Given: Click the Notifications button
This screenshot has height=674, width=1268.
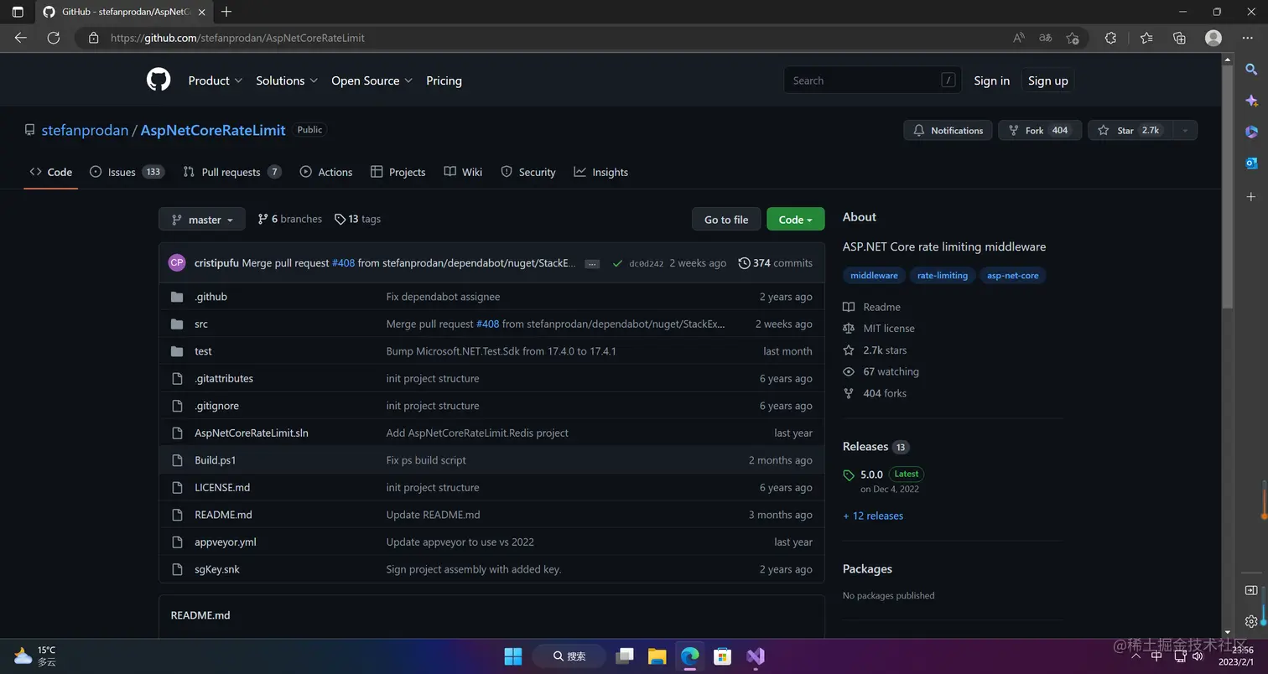Looking at the screenshot, I should 948,130.
